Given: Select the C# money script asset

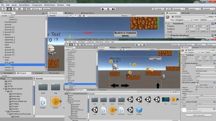Looking at the screenshot, I should point(43,102).
